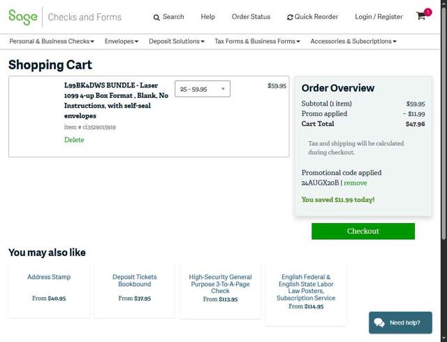The width and height of the screenshot is (447, 342).
Task: Remove the applied promotional code
Action: (x=355, y=183)
